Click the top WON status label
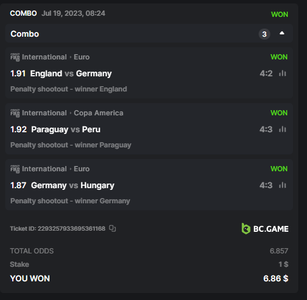The image size is (307, 300). pyautogui.click(x=280, y=15)
